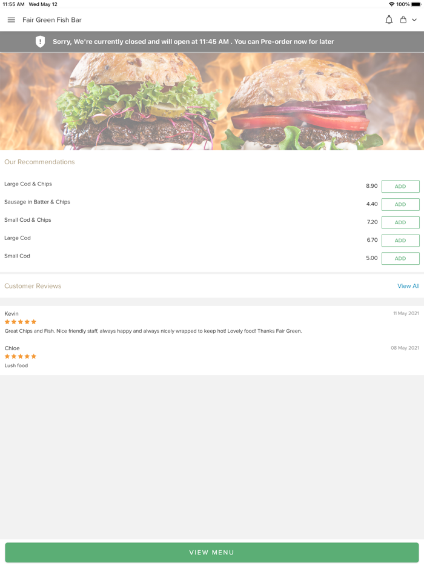The width and height of the screenshot is (424, 566).
Task: Tap the closed pre-order notice banner
Action: tap(212, 42)
